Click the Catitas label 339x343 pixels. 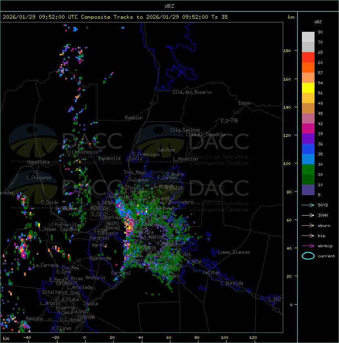[x=211, y=273]
